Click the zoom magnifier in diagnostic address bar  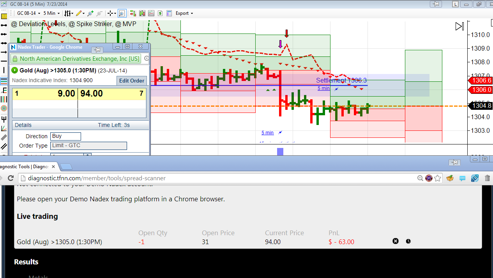coord(420,178)
